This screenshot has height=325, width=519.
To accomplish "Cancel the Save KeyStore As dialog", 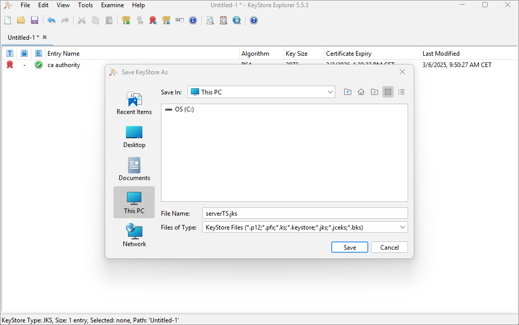I will [x=390, y=248].
